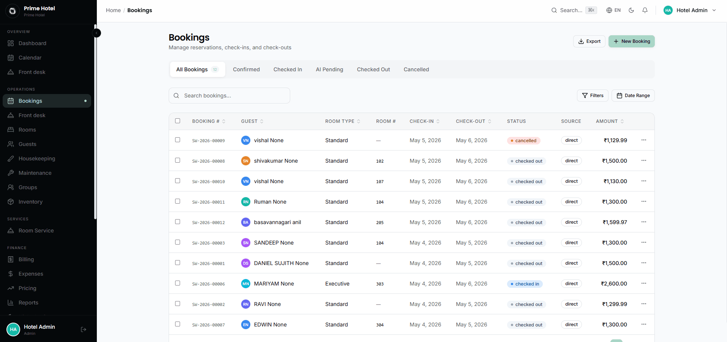
Task: Go to Groups section
Action: coord(47,187)
